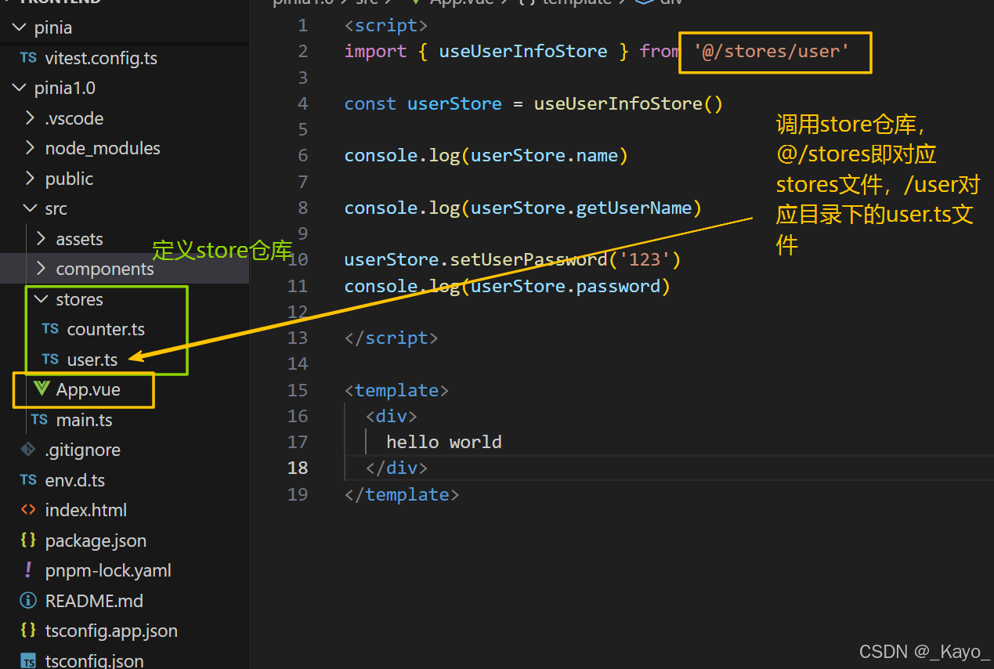Expand the node_modules folder chevron
Screen dimensions: 994x669
[x=31, y=148]
